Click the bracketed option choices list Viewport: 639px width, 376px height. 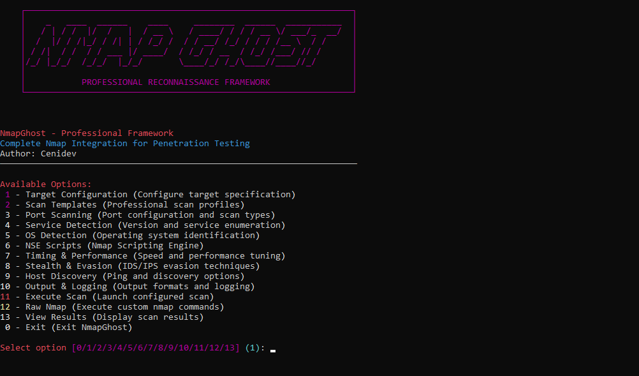click(x=156, y=348)
